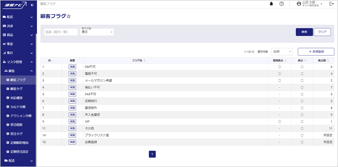The image size is (338, 167).
Task: Click the user avatar icon for 山田 太郎
Action: (299, 4)
